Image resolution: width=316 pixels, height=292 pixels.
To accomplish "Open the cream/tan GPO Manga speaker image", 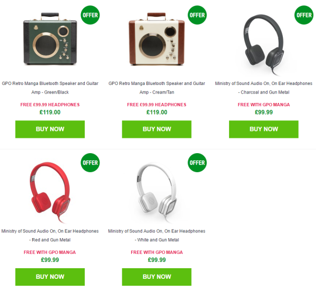I will click(157, 39).
